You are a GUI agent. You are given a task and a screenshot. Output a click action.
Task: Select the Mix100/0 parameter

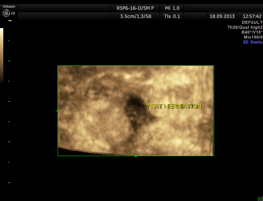pos(253,37)
